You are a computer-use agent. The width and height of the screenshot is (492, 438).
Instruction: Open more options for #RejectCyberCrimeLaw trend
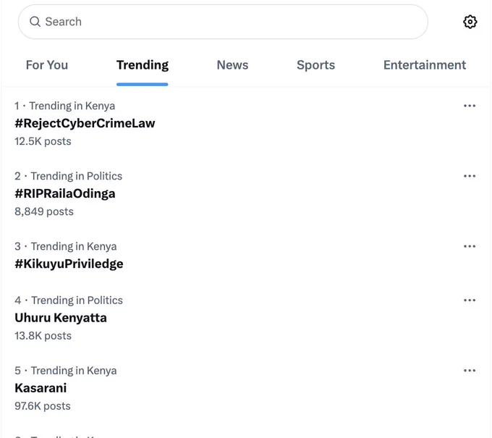tap(470, 106)
